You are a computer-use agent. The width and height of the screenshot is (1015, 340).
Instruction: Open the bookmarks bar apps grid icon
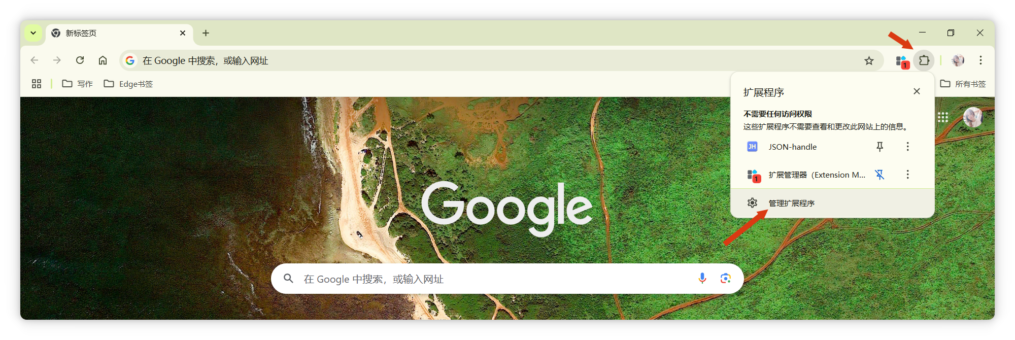(37, 84)
